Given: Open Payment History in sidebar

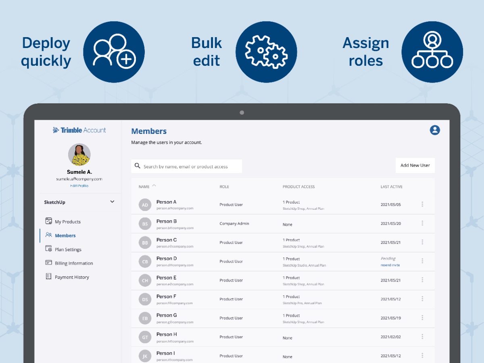Looking at the screenshot, I should click(x=72, y=277).
